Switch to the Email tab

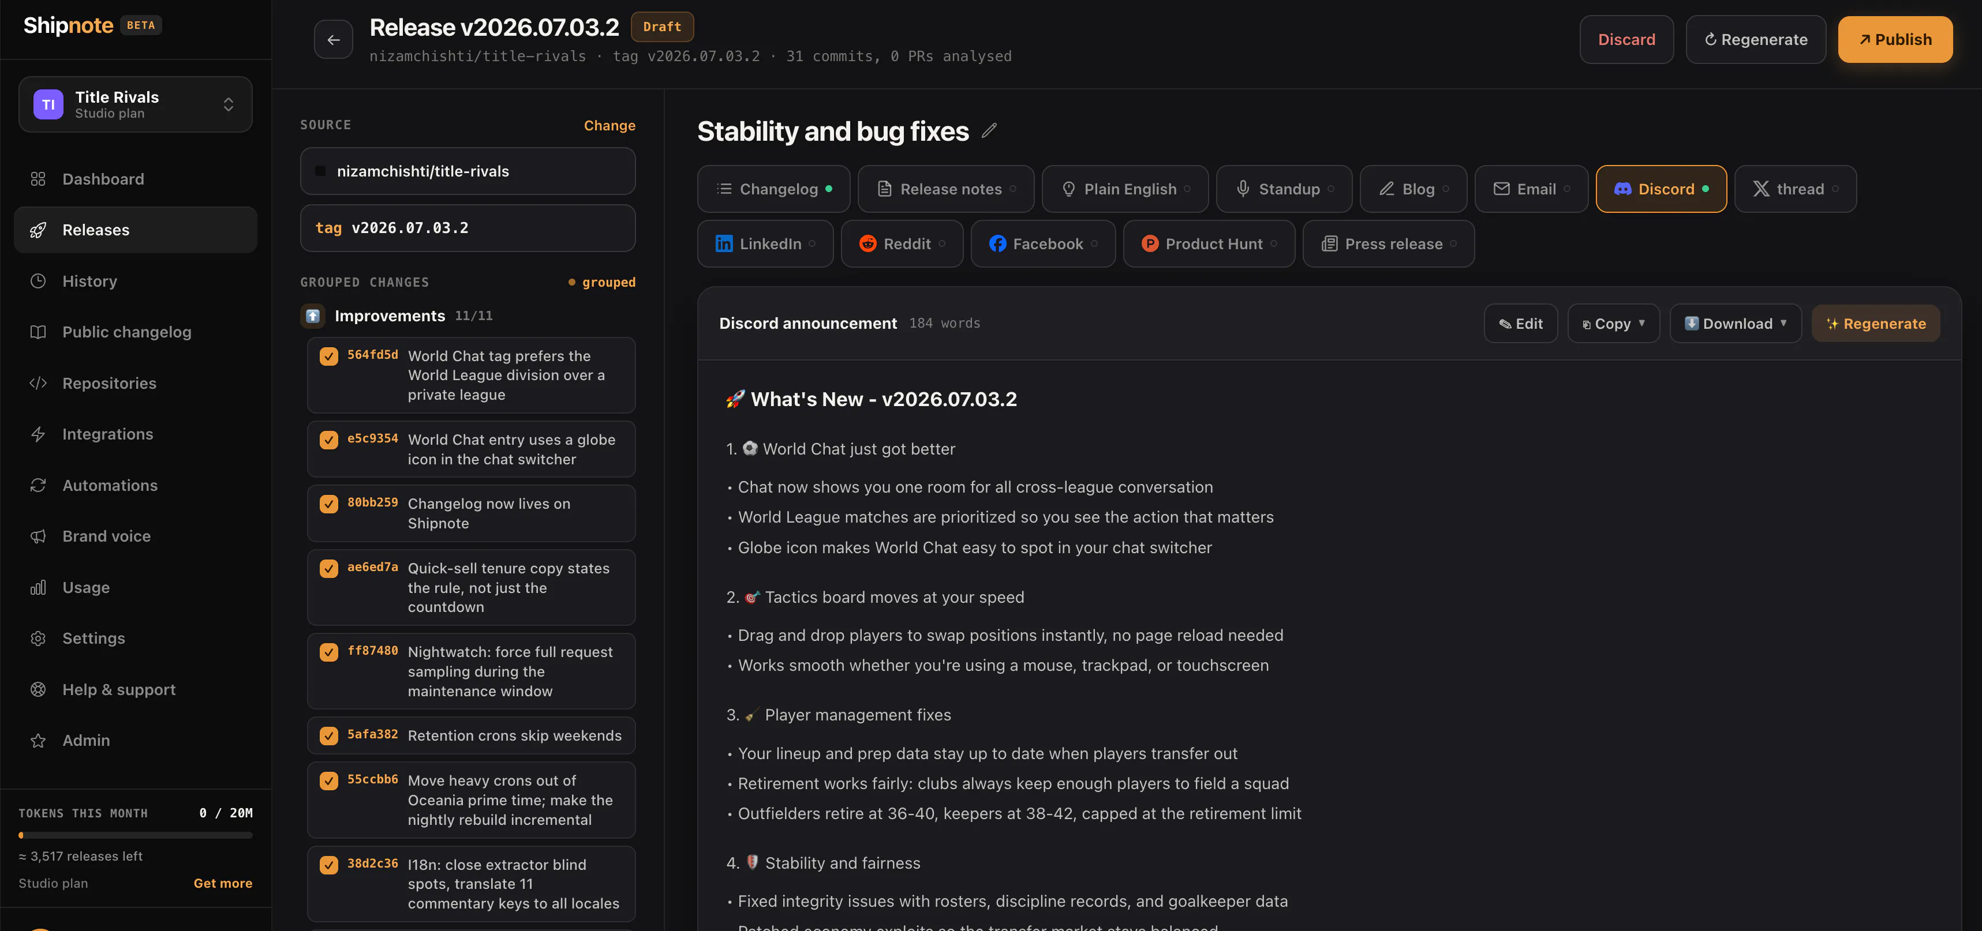1531,189
